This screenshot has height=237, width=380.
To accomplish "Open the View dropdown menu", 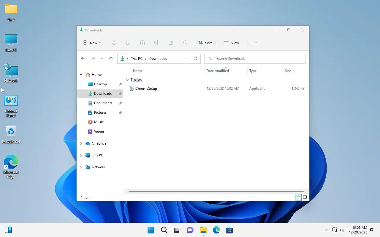I will point(233,43).
